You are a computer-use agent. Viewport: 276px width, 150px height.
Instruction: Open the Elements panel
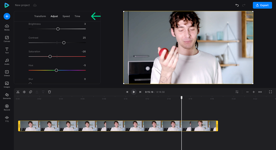point(7,96)
